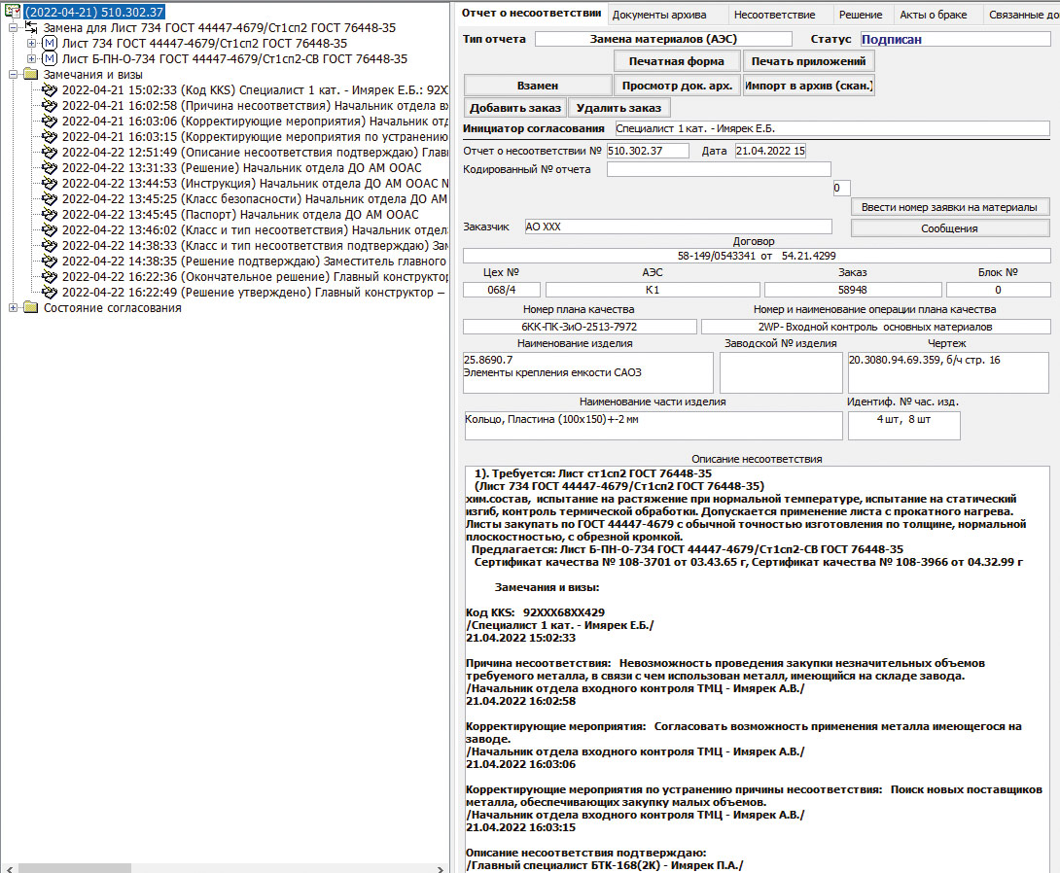Click the report icon beside root node 510.302.37
This screenshot has height=873, width=1060.
pyautogui.click(x=14, y=12)
